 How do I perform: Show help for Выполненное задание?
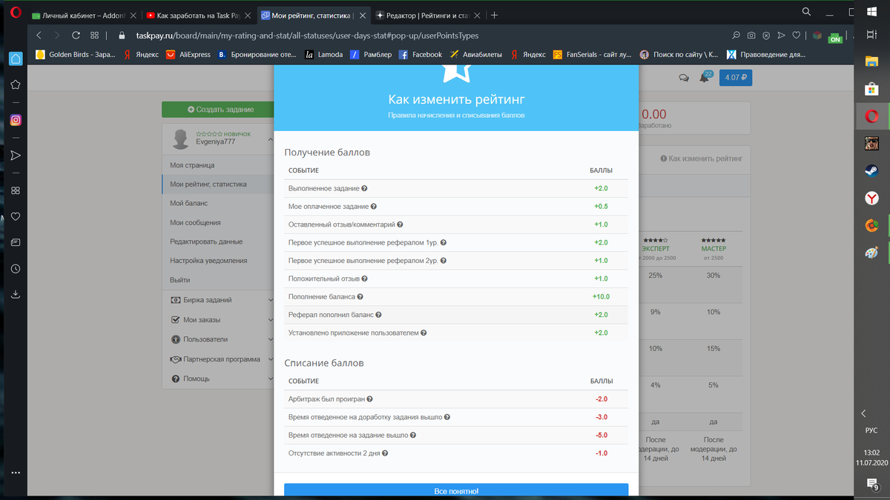coord(364,189)
